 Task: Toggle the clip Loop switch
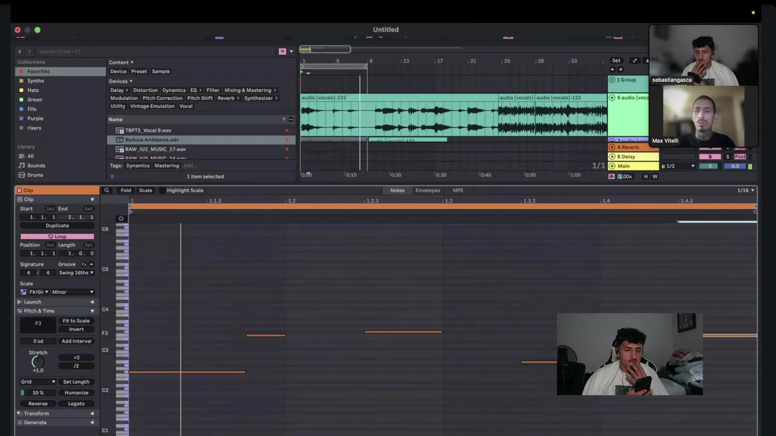pyautogui.click(x=57, y=236)
